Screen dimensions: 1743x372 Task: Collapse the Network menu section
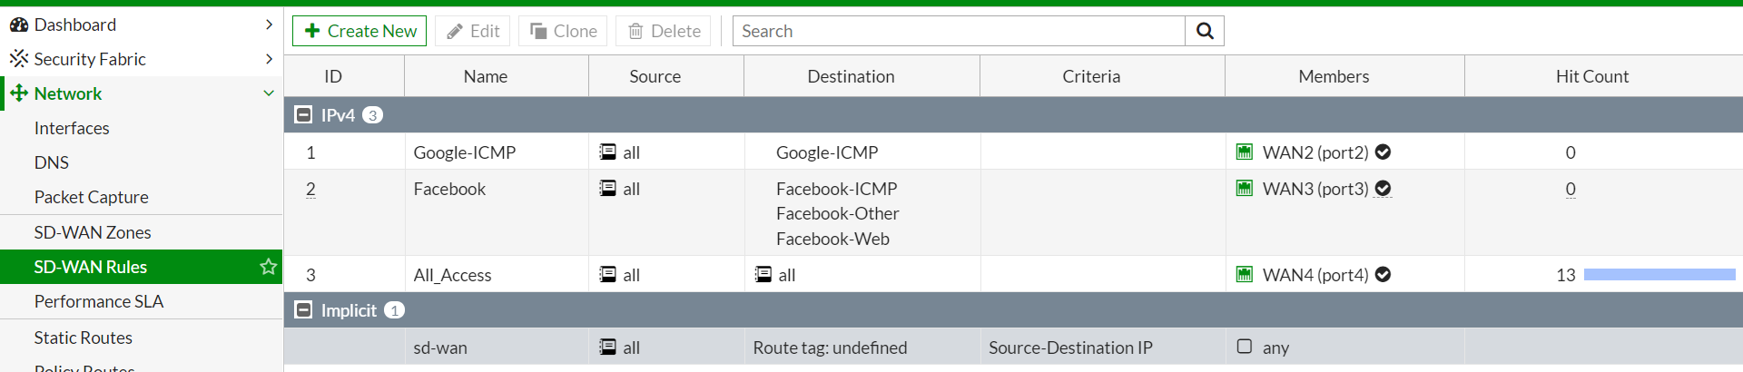click(269, 93)
